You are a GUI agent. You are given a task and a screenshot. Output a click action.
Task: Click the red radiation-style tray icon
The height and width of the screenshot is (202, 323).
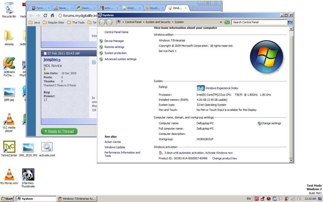click(268, 199)
